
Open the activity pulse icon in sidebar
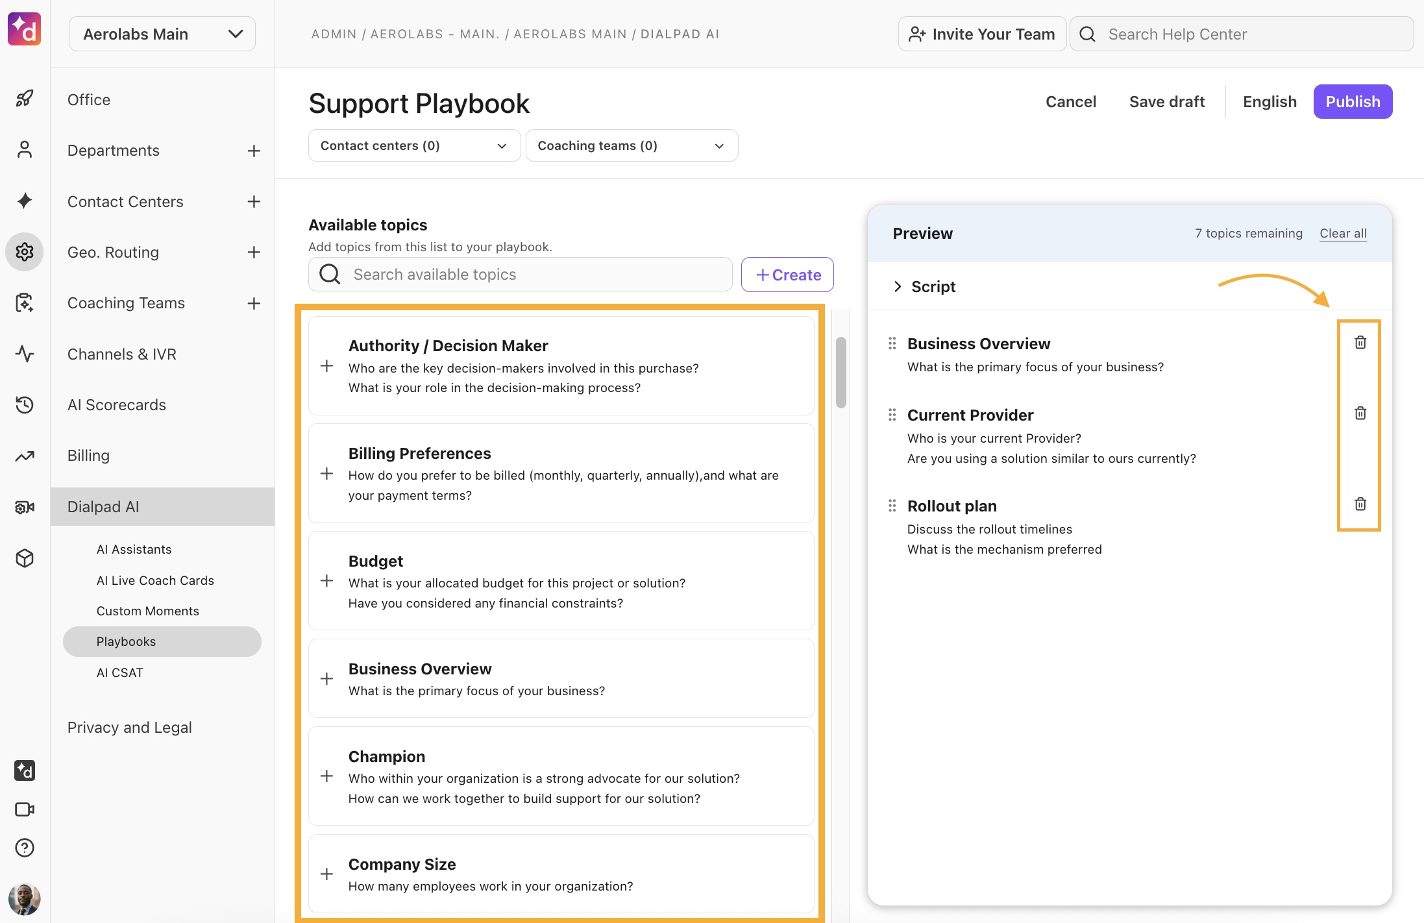click(25, 354)
